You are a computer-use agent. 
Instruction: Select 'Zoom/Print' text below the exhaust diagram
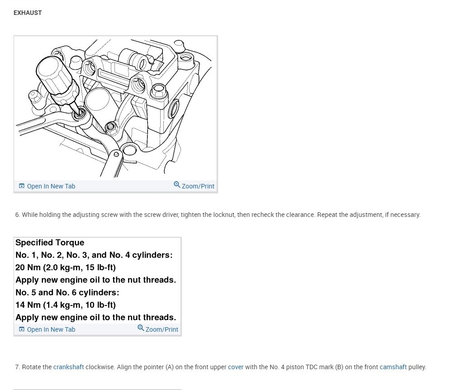(198, 186)
